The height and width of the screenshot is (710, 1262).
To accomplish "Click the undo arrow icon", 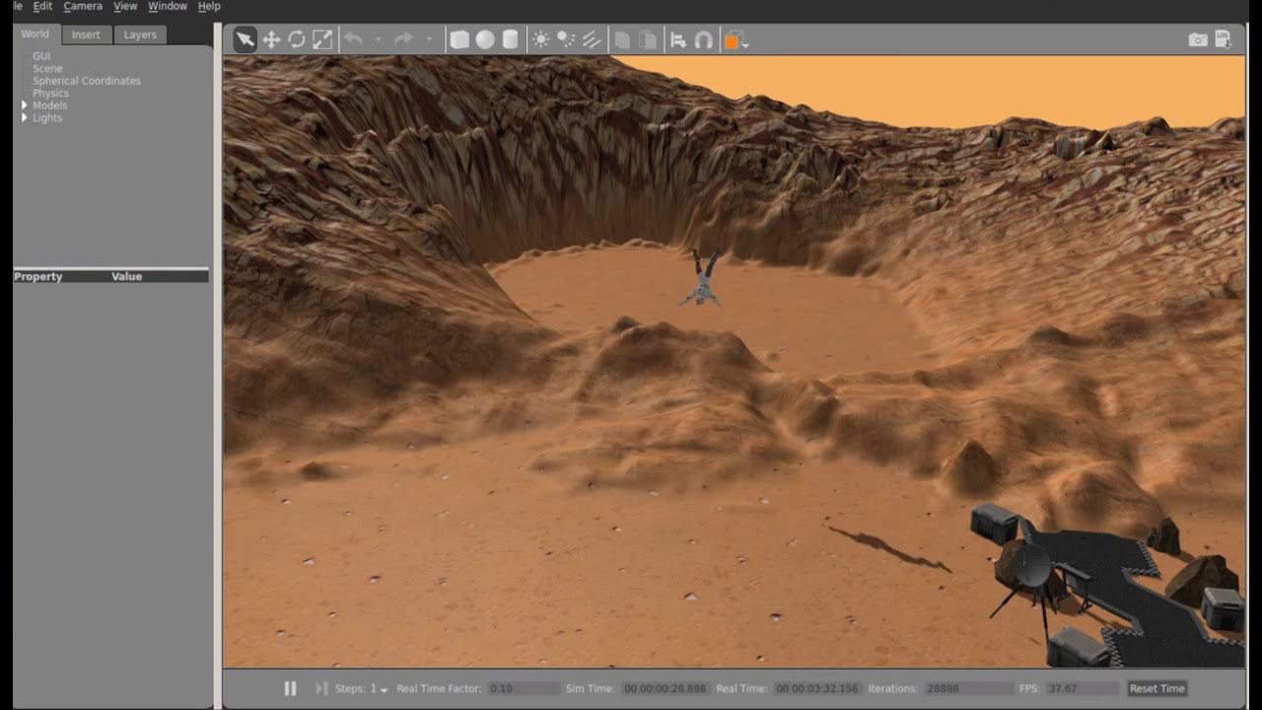I will click(x=353, y=39).
